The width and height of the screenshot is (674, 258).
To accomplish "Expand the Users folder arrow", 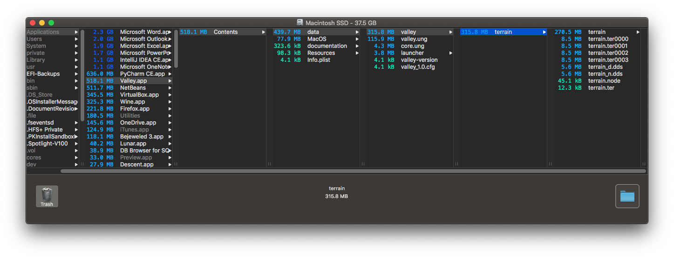I will tap(76, 39).
